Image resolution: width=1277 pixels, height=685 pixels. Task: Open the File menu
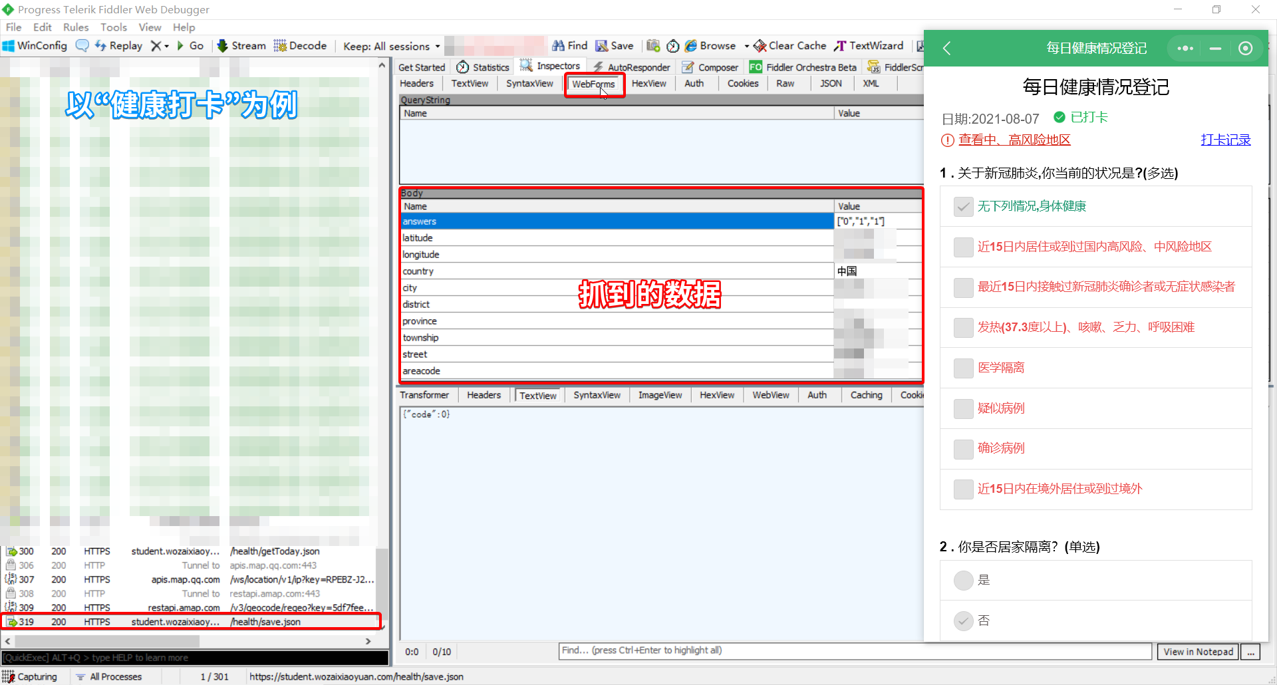[x=13, y=27]
